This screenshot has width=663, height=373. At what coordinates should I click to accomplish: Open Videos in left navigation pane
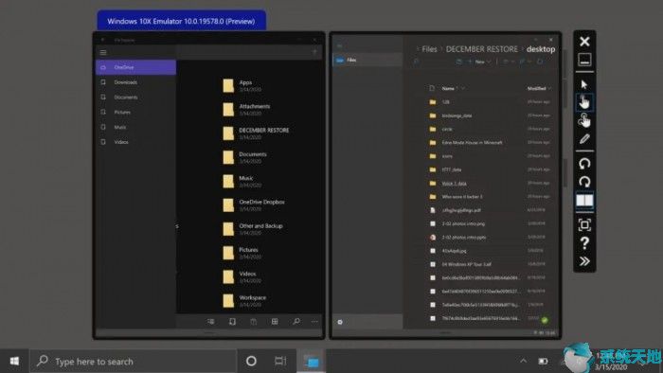tap(135, 142)
